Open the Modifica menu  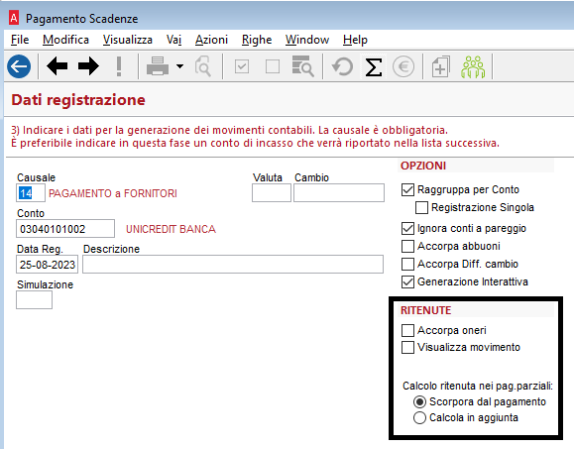click(65, 40)
